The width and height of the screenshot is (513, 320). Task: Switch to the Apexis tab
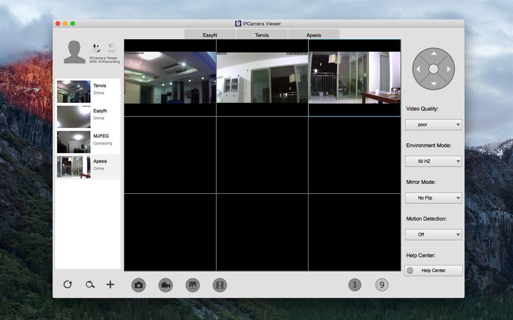(314, 35)
